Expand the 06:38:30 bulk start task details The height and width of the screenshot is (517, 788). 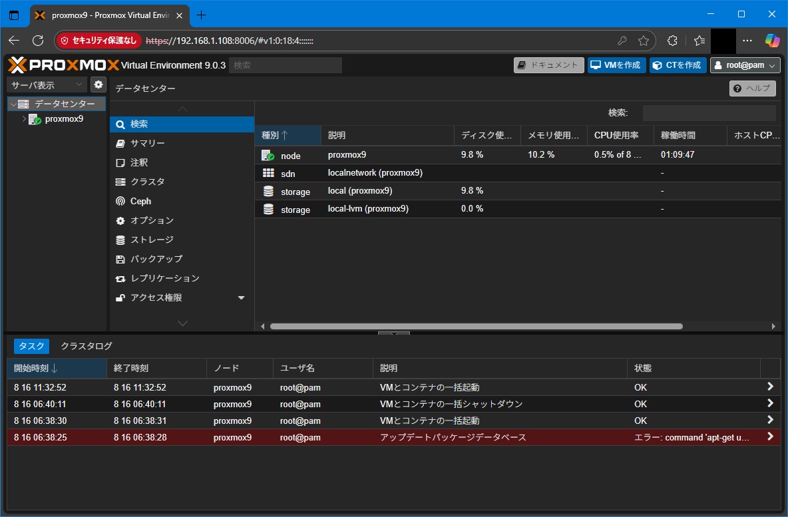pos(770,420)
